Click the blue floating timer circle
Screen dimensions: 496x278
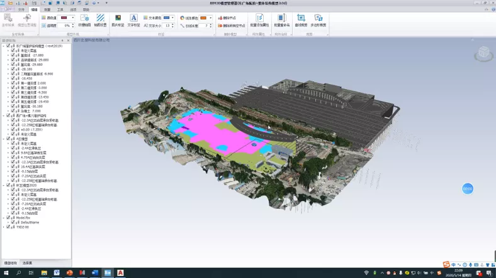pyautogui.click(x=468, y=188)
